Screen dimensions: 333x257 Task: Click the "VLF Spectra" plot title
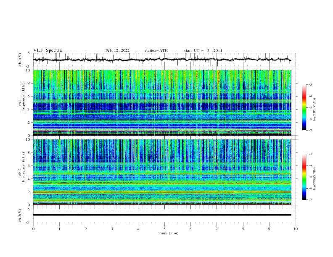[48, 50]
